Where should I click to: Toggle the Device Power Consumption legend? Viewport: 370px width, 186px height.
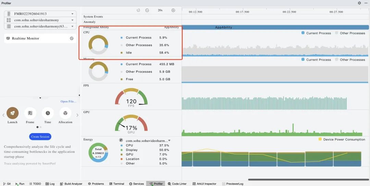pyautogui.click(x=342, y=140)
